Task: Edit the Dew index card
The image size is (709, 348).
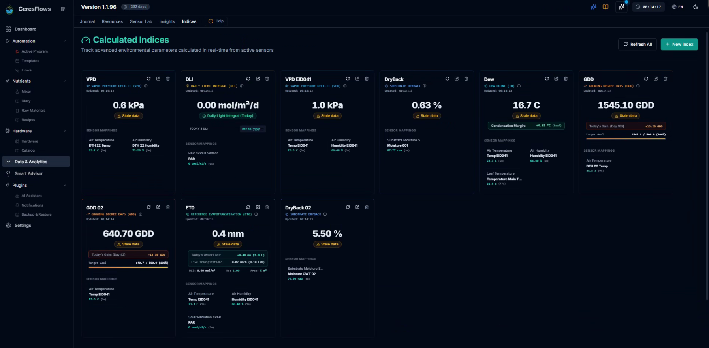Action: coord(556,79)
